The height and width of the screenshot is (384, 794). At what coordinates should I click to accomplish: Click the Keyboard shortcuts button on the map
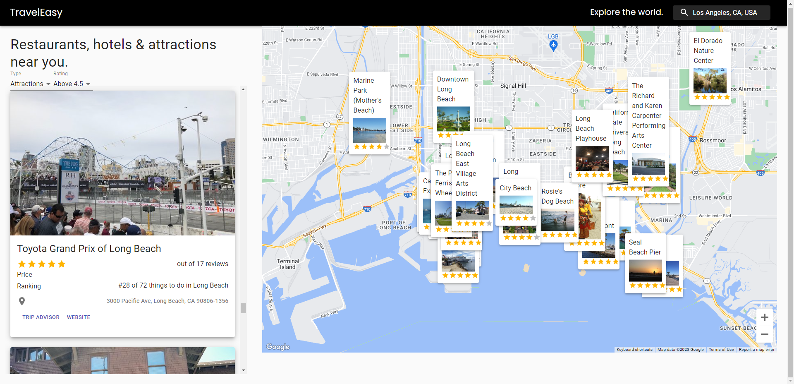click(634, 349)
